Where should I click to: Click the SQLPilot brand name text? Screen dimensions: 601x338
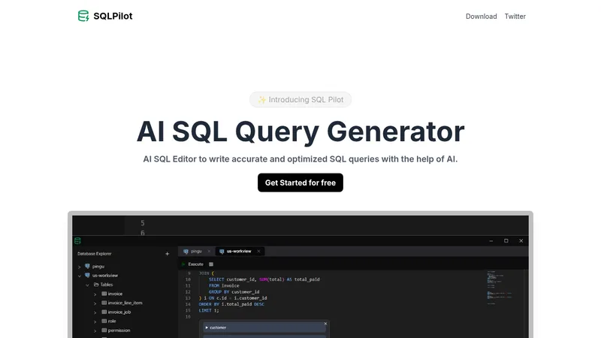[113, 16]
